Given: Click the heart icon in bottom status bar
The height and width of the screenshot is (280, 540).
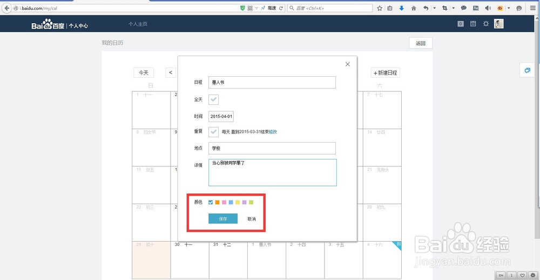Looking at the screenshot, I should pyautogui.click(x=523, y=275).
